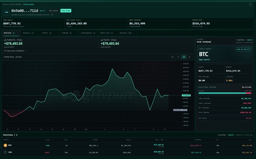Open the Staking tab
256x159 pixels.
68,33
